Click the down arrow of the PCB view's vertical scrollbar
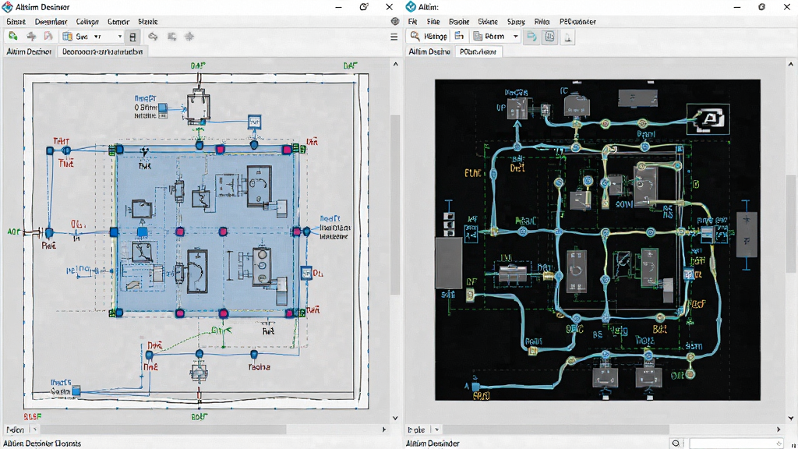The width and height of the screenshot is (798, 449). click(x=790, y=418)
